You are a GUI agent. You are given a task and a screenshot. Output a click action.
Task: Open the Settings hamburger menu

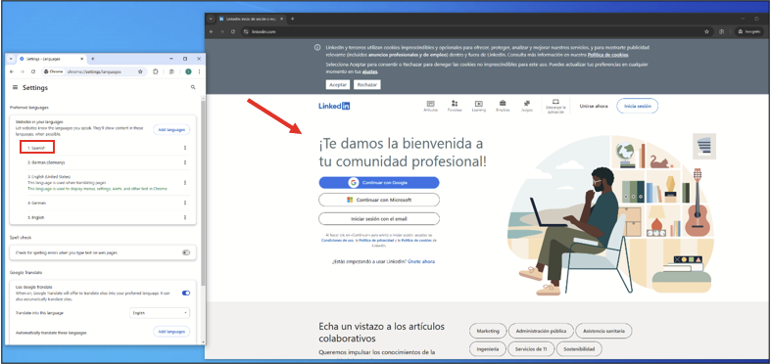pos(15,87)
